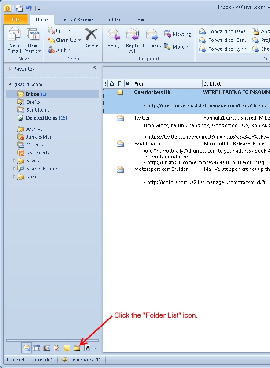The height and width of the screenshot is (368, 270).
Task: Click the New E-mail button
Action: [14, 40]
